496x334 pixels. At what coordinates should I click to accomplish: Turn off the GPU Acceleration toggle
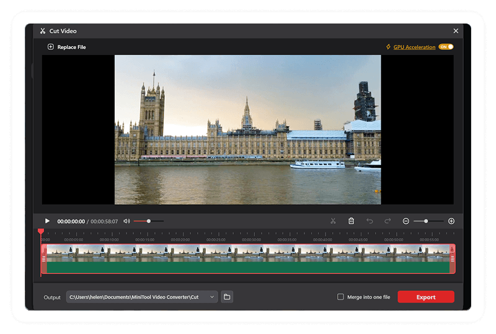click(x=446, y=47)
